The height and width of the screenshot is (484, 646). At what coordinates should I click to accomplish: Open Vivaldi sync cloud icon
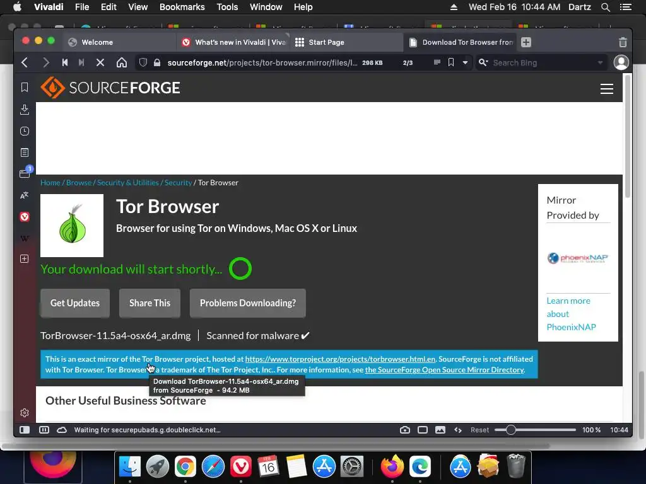click(x=62, y=430)
